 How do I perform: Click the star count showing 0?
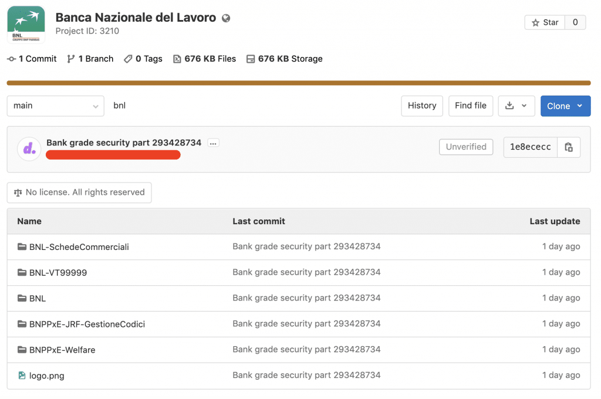(x=575, y=22)
